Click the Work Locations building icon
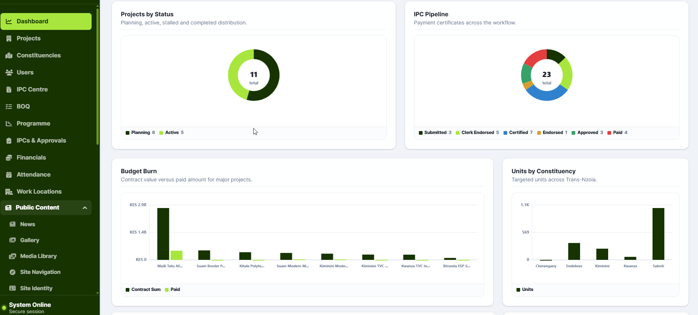 point(9,192)
